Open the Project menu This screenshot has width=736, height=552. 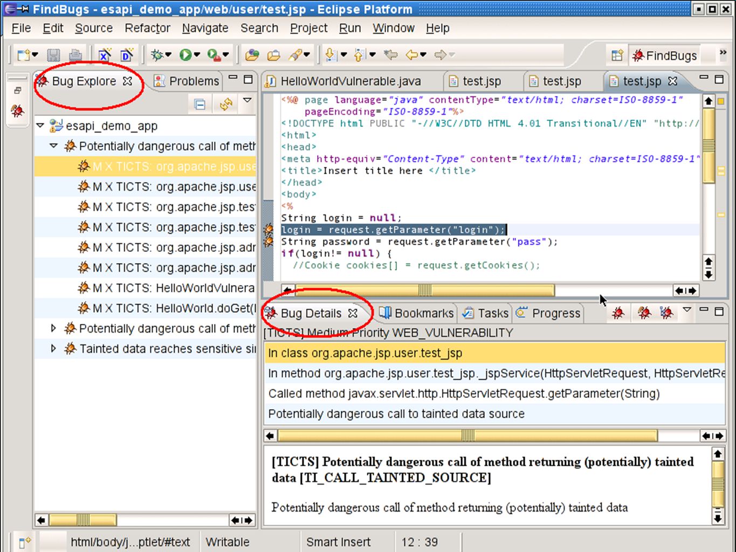308,28
